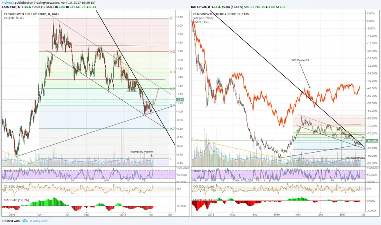Viewport: 381px width, 225px height.
Task: Click BATS:PGH, D symbol in left chart header
Action: [x=11, y=7]
